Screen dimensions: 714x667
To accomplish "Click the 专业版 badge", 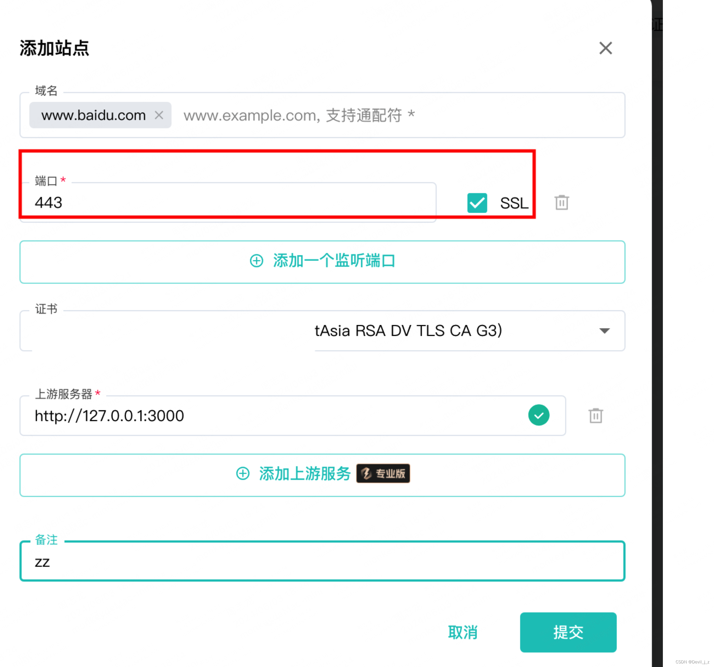I will point(383,473).
